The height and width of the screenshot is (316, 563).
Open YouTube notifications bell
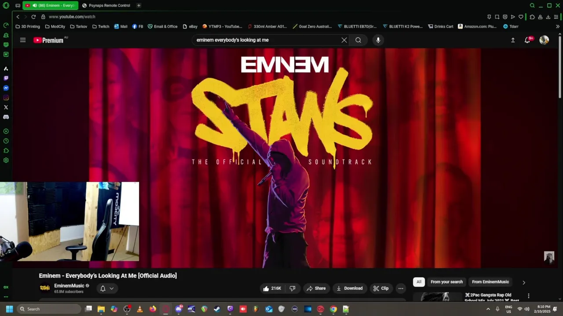coord(527,40)
